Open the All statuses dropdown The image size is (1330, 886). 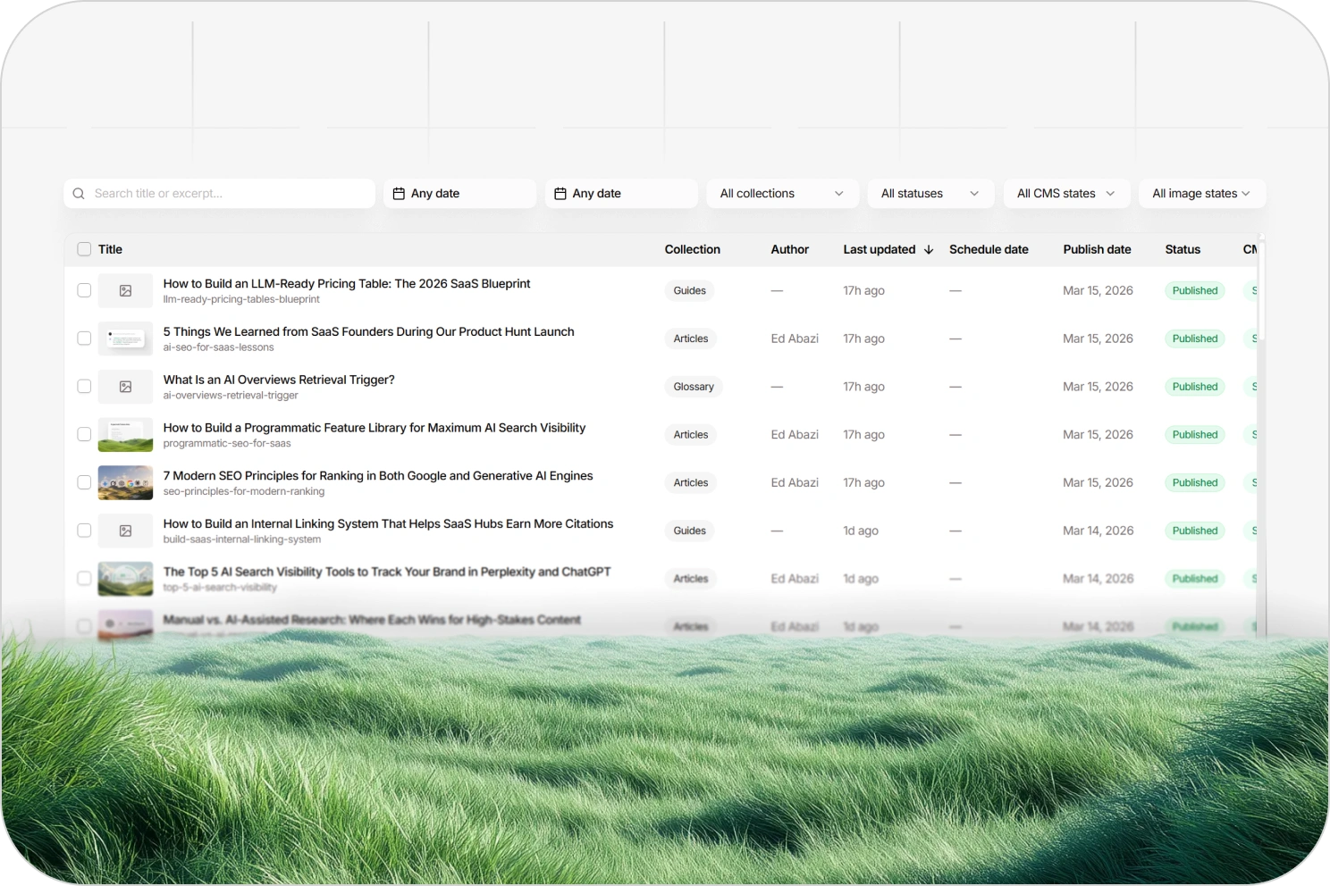pyautogui.click(x=930, y=193)
